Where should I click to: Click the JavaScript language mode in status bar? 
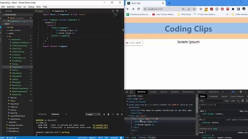click(x=114, y=138)
